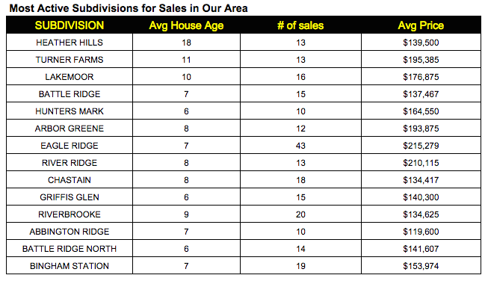488x281 pixels.
Task: Select the CHASTAIN subdivision cell
Action: pyautogui.click(x=70, y=180)
